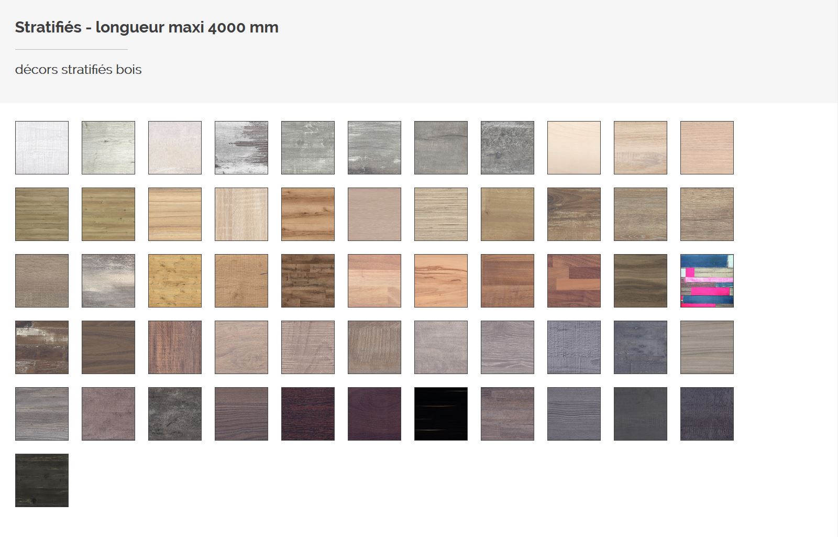Pick the yellow knotty pine swatch

point(175,281)
